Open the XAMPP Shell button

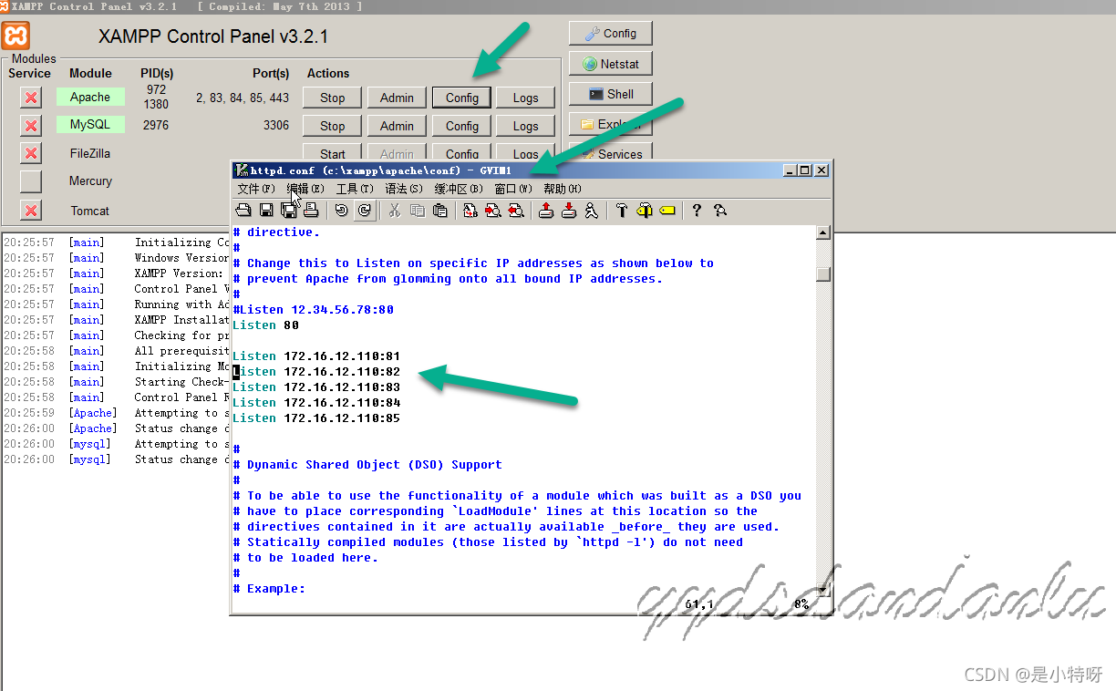click(611, 94)
